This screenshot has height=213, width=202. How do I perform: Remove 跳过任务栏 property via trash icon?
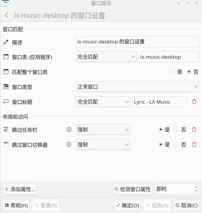[x=194, y=129]
